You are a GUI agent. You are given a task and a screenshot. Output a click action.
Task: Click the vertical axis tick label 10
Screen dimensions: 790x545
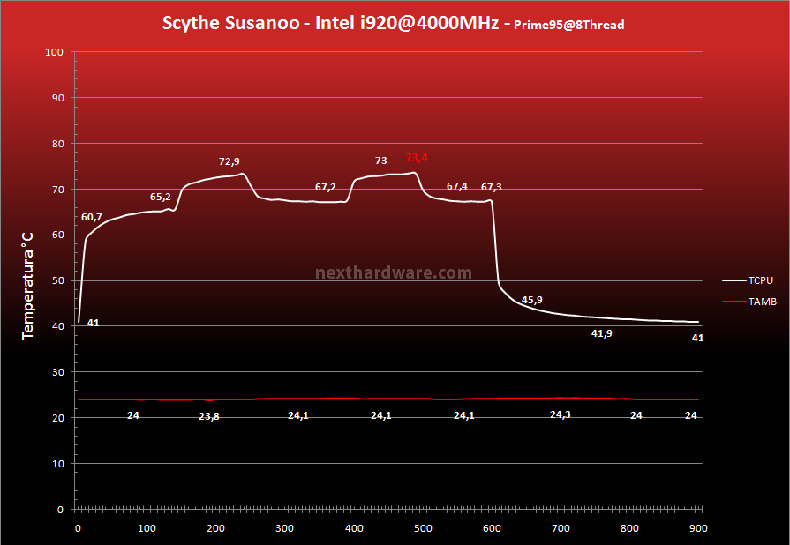[x=58, y=464]
